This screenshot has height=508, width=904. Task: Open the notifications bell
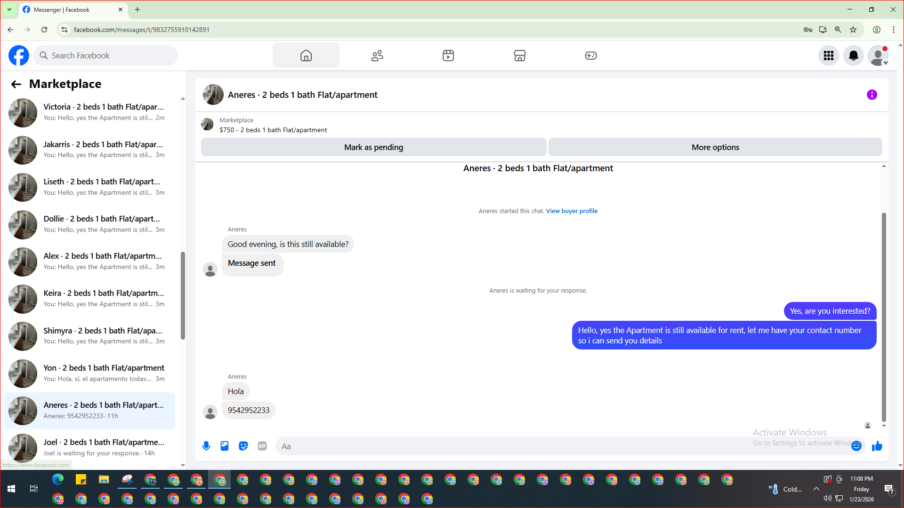click(x=853, y=56)
